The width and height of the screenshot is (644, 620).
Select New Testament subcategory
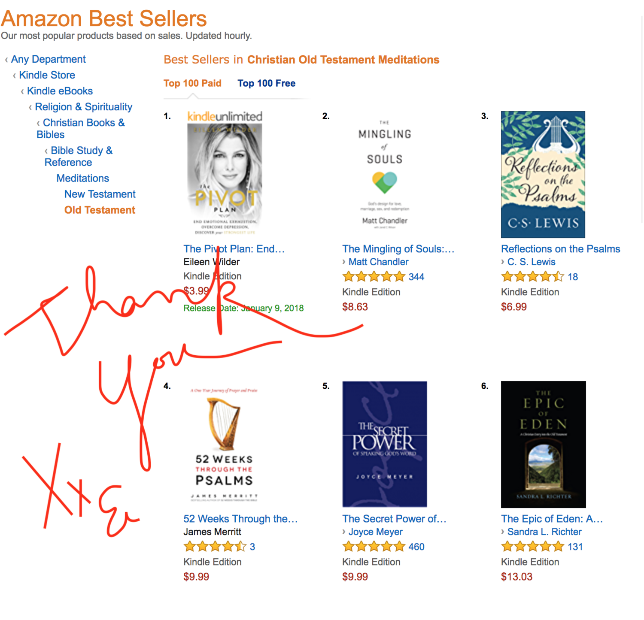(100, 194)
